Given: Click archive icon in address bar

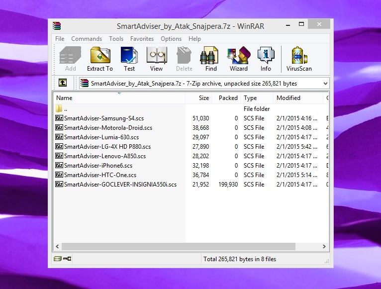Looking at the screenshot, I should (85, 83).
